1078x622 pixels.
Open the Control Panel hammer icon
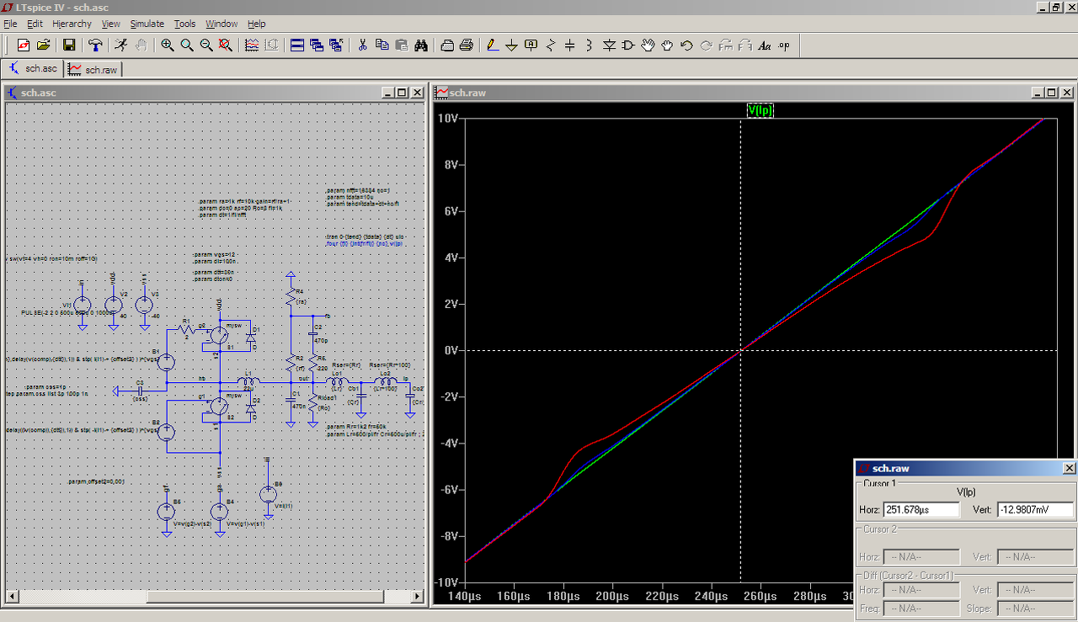coord(95,45)
